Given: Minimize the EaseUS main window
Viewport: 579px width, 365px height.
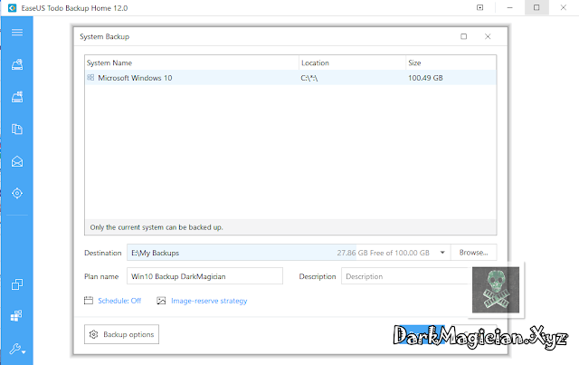Looking at the screenshot, I should tap(509, 7).
